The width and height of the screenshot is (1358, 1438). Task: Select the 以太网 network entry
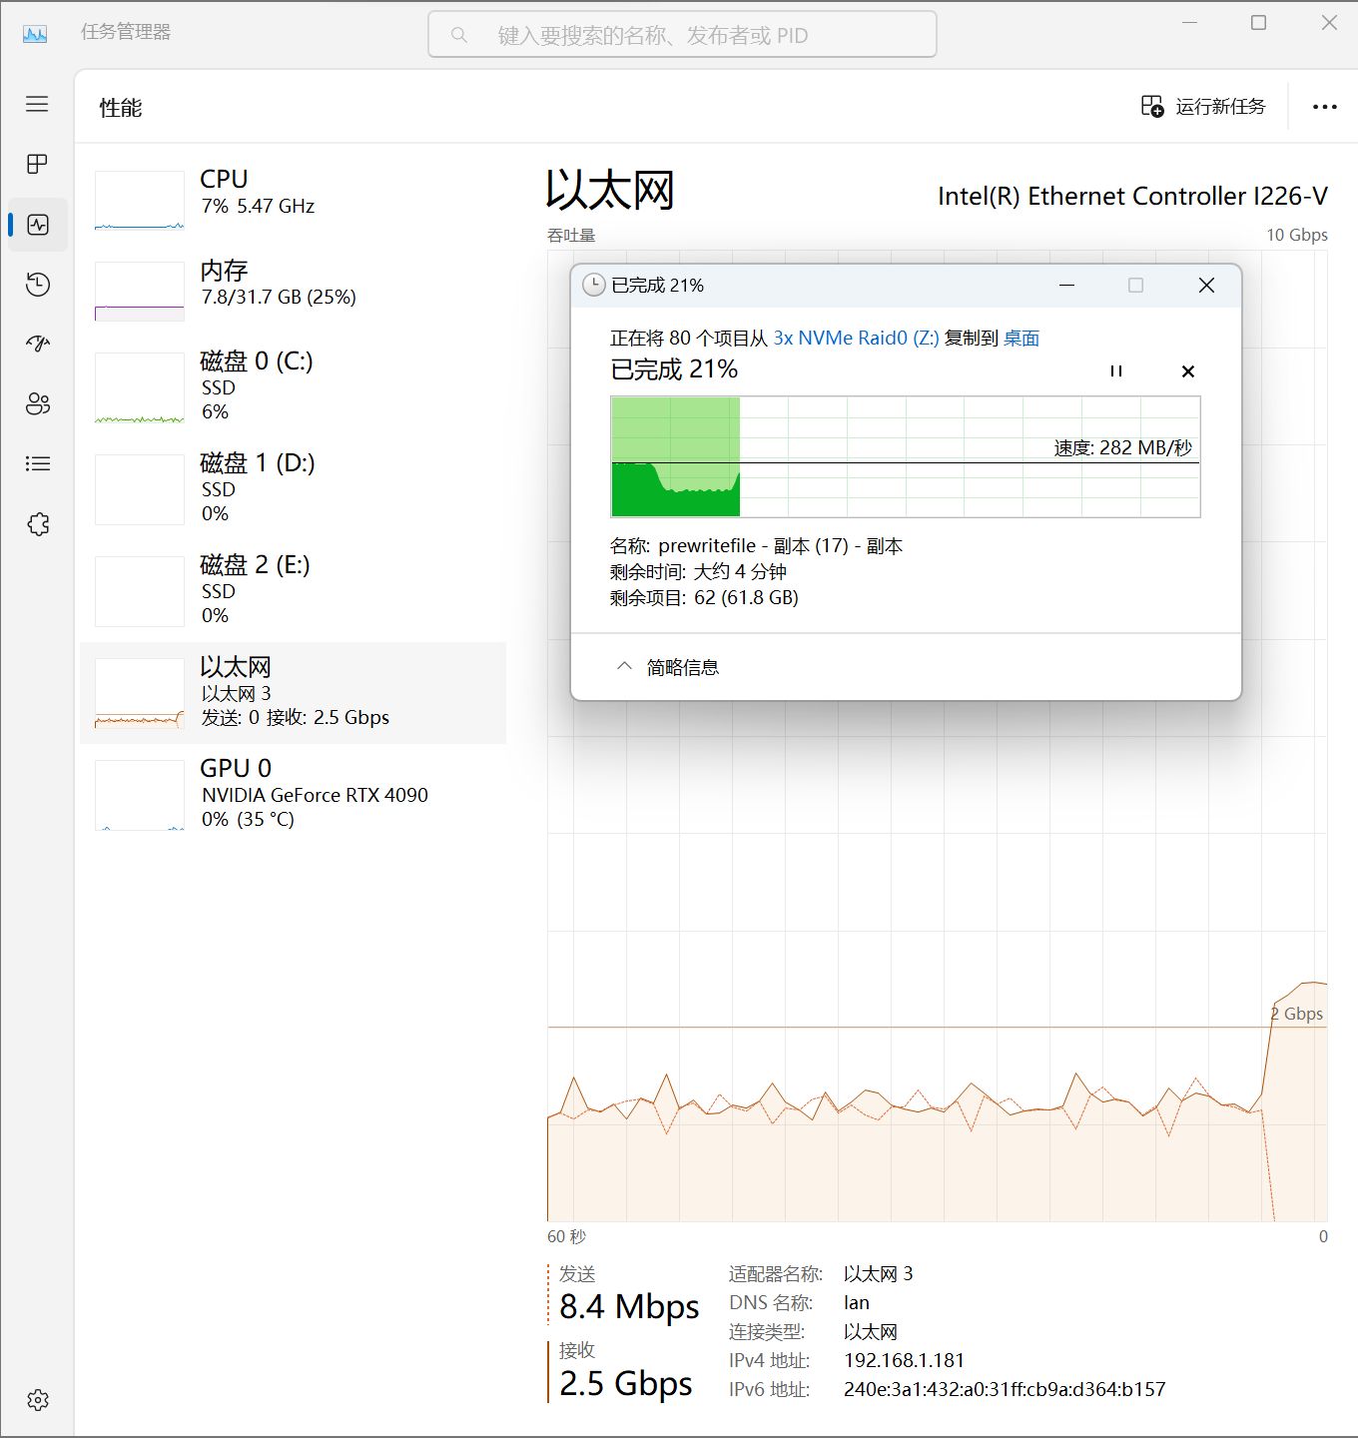pyautogui.click(x=294, y=692)
